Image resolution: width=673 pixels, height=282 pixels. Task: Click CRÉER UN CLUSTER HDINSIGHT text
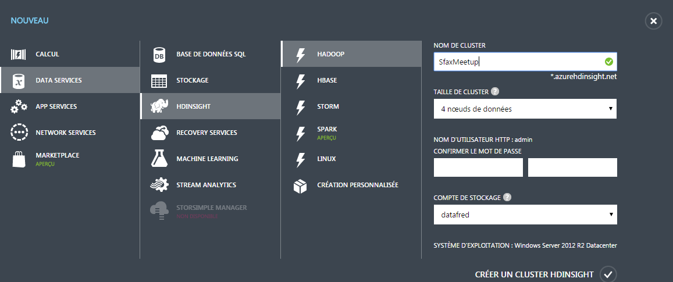click(535, 274)
